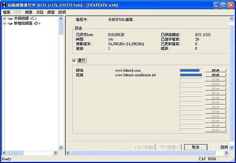The image size is (236, 163).
Task: Click the www.httrack.com/license.txt URL text
Action: click(x=135, y=75)
